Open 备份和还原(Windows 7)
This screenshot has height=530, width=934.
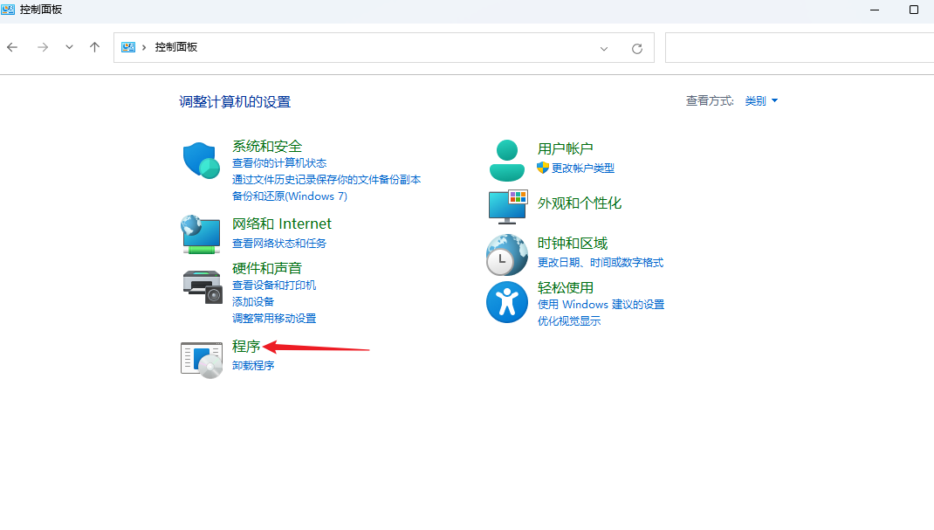pyautogui.click(x=290, y=196)
